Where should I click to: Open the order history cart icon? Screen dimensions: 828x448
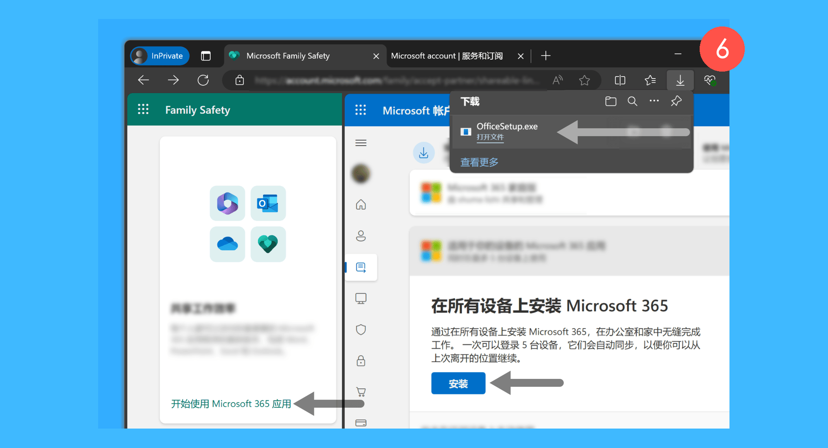[361, 392]
